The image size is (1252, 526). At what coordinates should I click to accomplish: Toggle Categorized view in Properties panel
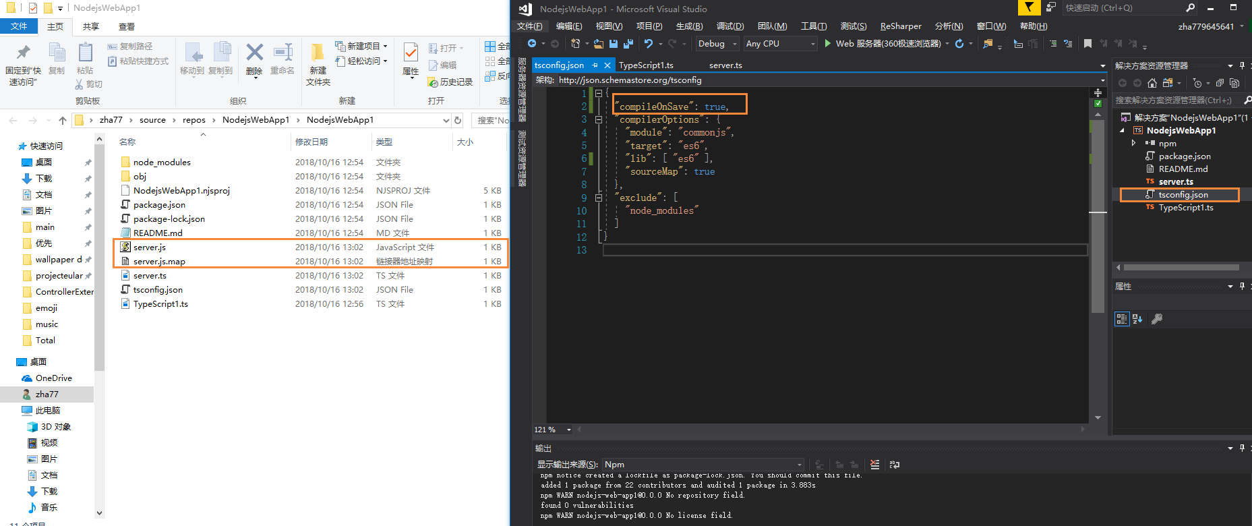click(1122, 319)
